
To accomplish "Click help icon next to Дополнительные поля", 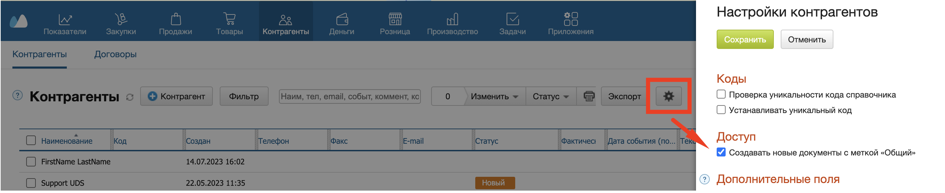I will [x=705, y=180].
